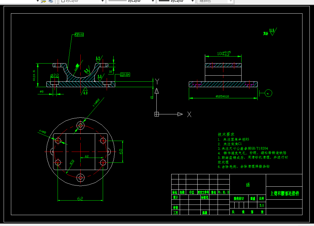Click the UCS X axis label
Image resolution: width=314 pixels, height=226 pixels.
pos(189,114)
